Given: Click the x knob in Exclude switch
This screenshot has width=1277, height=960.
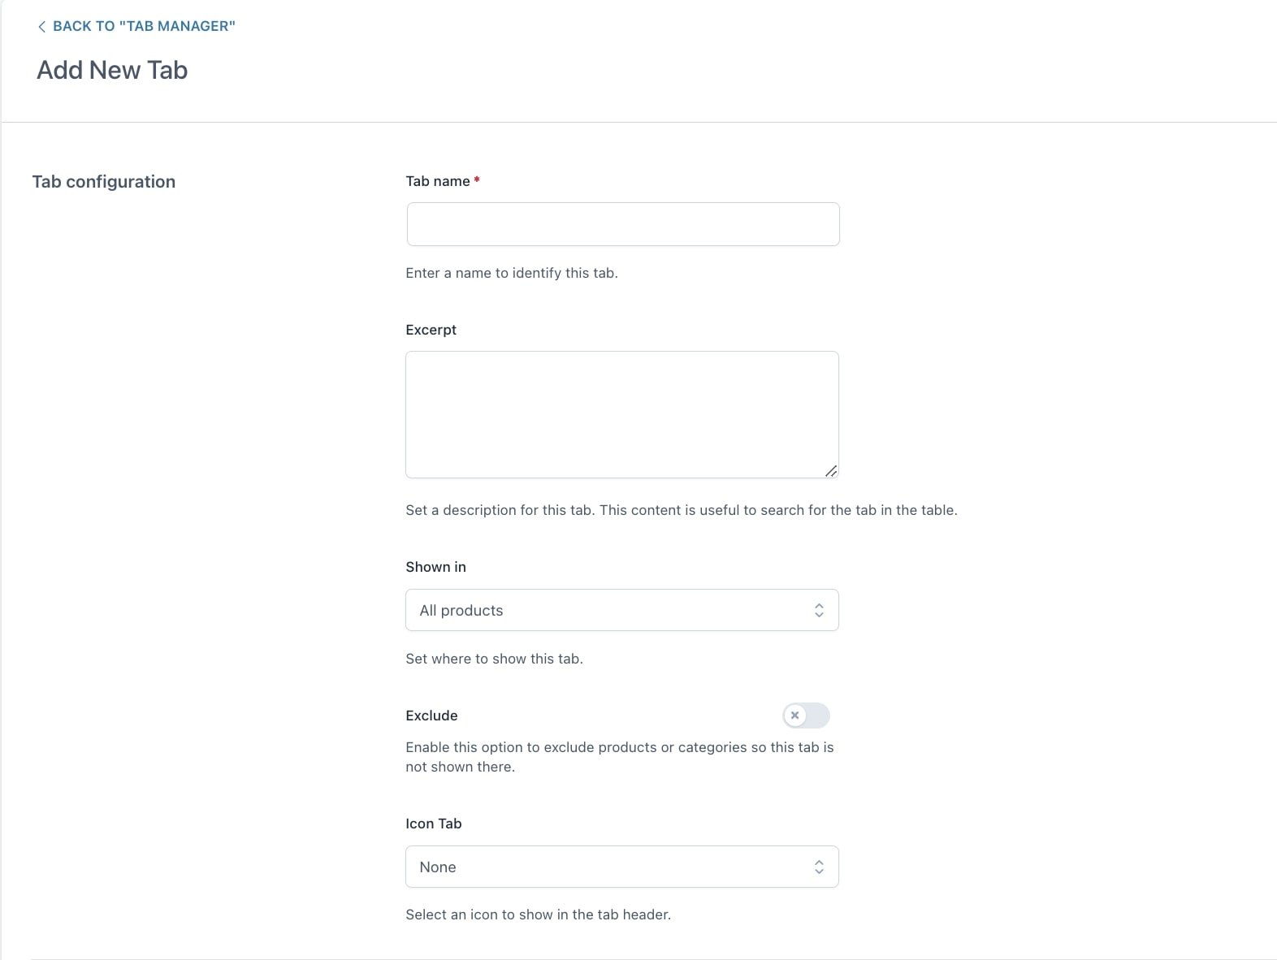Looking at the screenshot, I should tap(795, 716).
